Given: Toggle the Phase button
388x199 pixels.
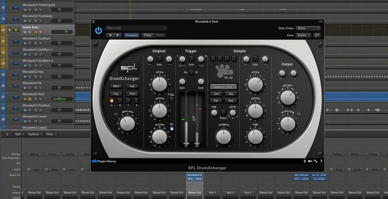Looking at the screenshot, I should [223, 112].
